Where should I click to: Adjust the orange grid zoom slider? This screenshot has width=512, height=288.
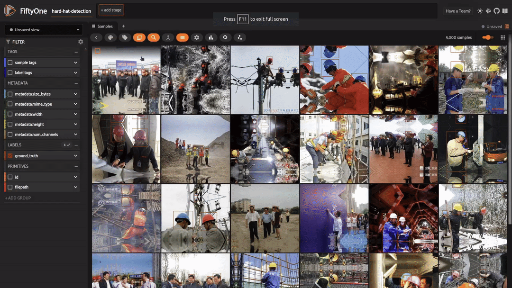[x=488, y=37]
